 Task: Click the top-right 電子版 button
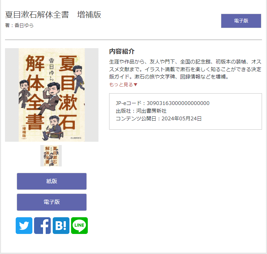[x=241, y=21]
